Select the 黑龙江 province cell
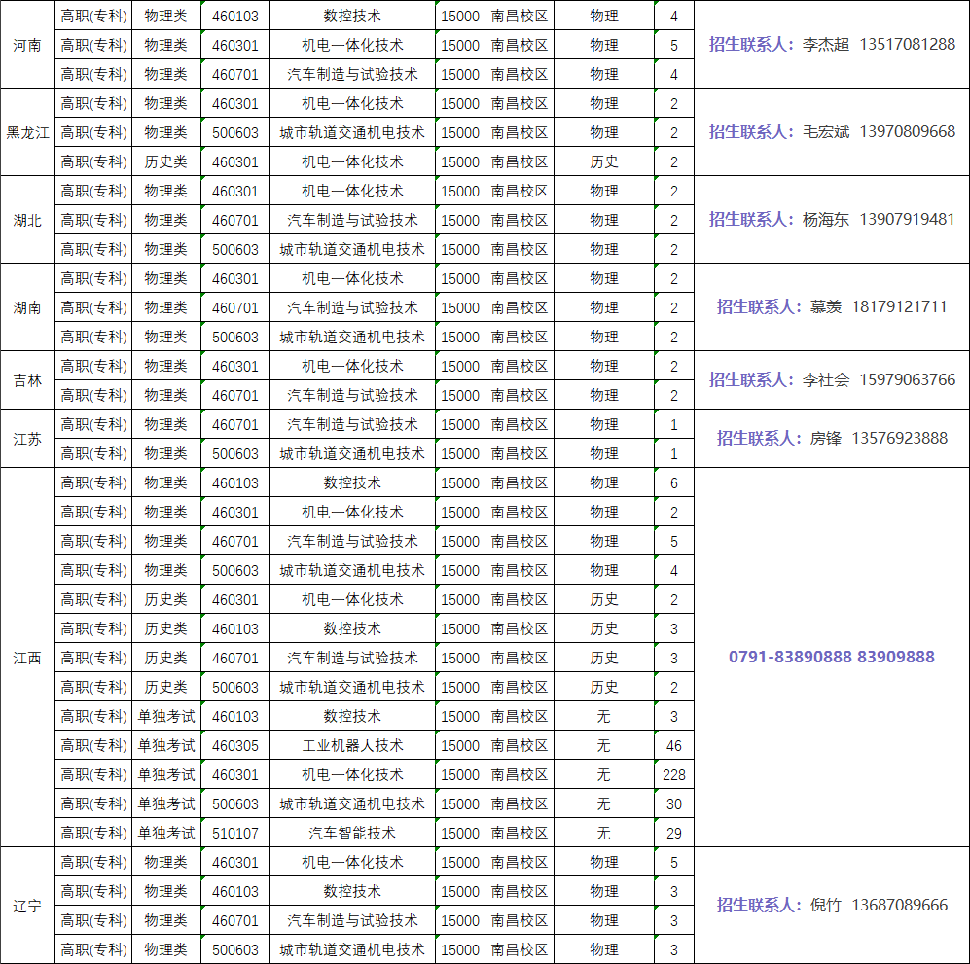 (27, 133)
